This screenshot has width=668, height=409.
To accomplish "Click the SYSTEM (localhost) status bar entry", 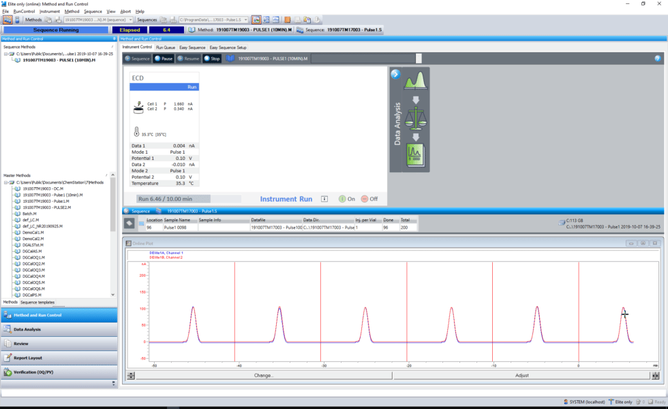I will [x=584, y=402].
